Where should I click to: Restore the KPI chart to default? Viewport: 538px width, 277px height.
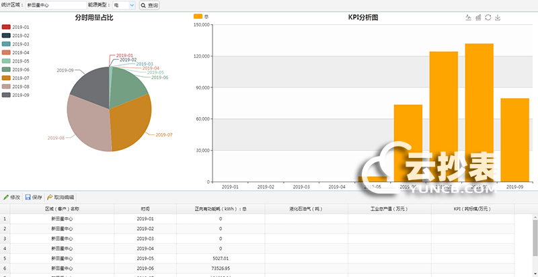tap(488, 17)
